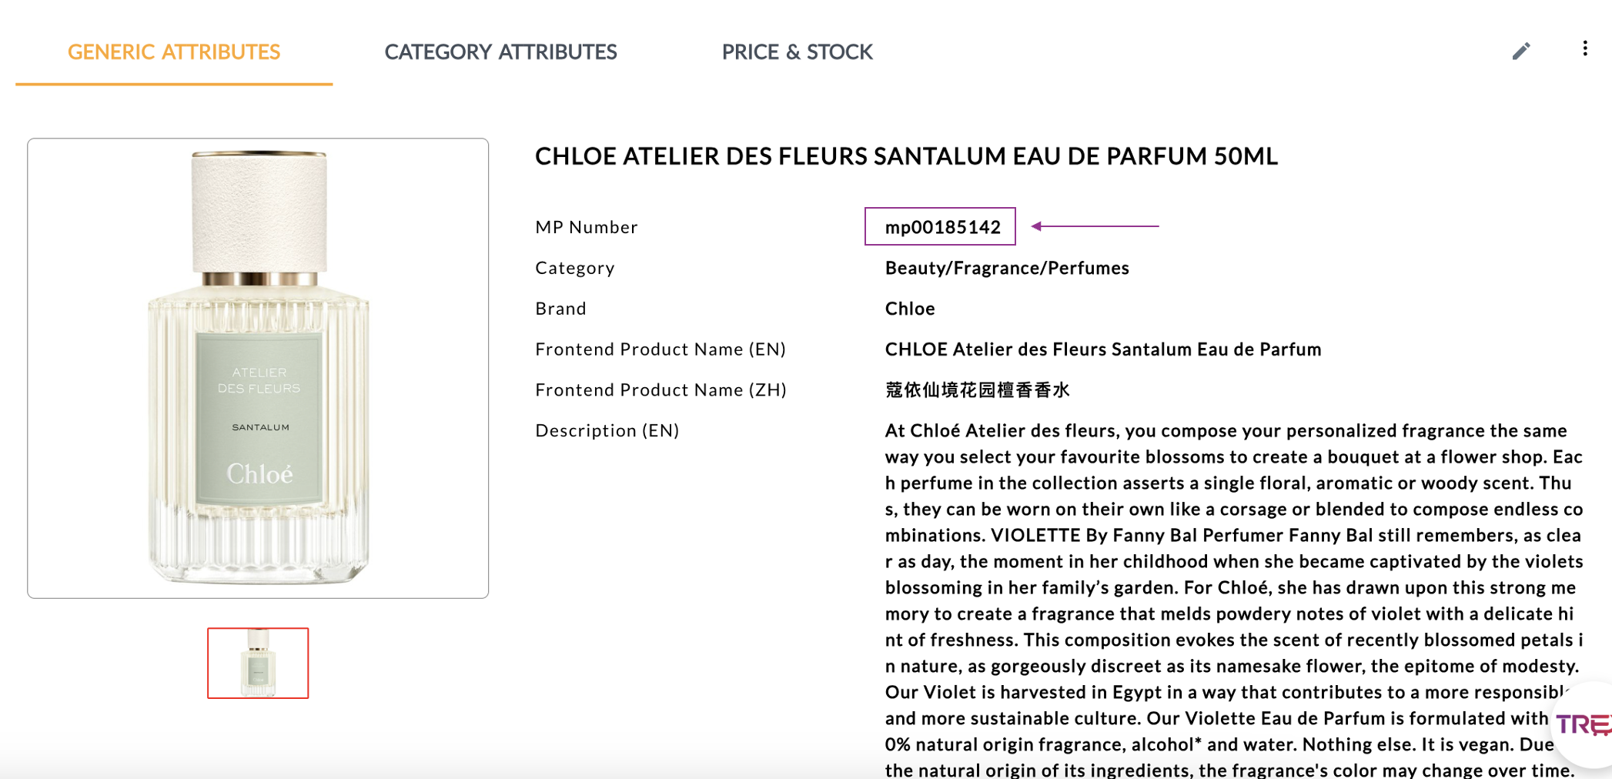
Task: Click the pencil edit icon
Action: [x=1520, y=52]
